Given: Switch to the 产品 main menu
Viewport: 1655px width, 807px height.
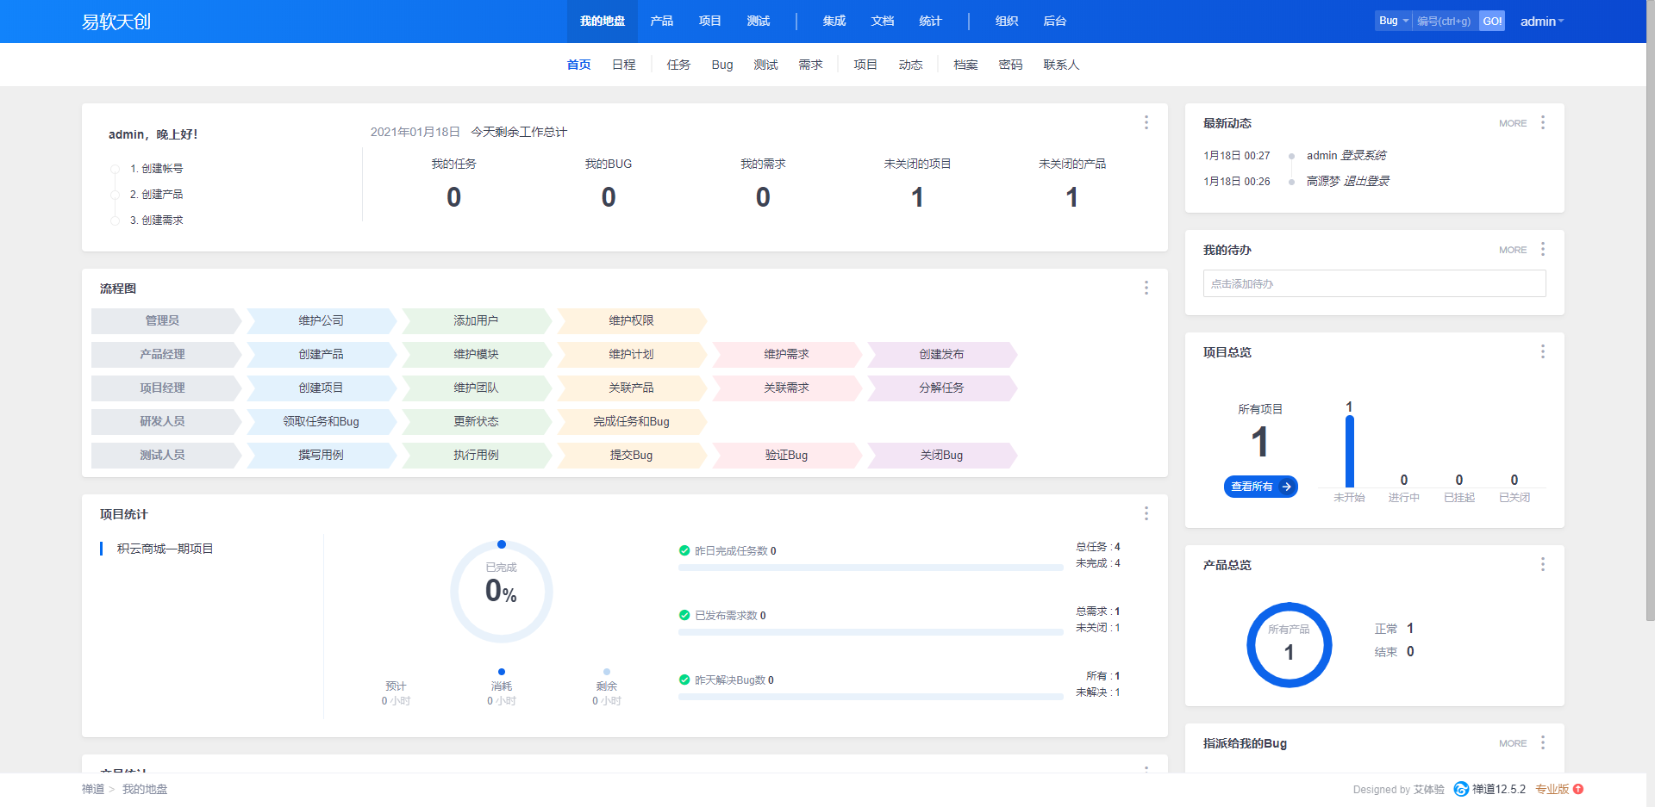Looking at the screenshot, I should 661,21.
